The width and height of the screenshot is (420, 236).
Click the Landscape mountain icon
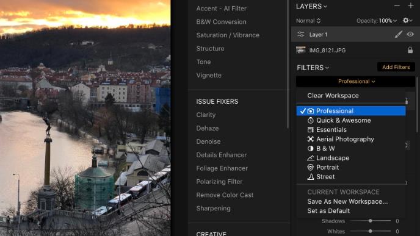tap(311, 158)
